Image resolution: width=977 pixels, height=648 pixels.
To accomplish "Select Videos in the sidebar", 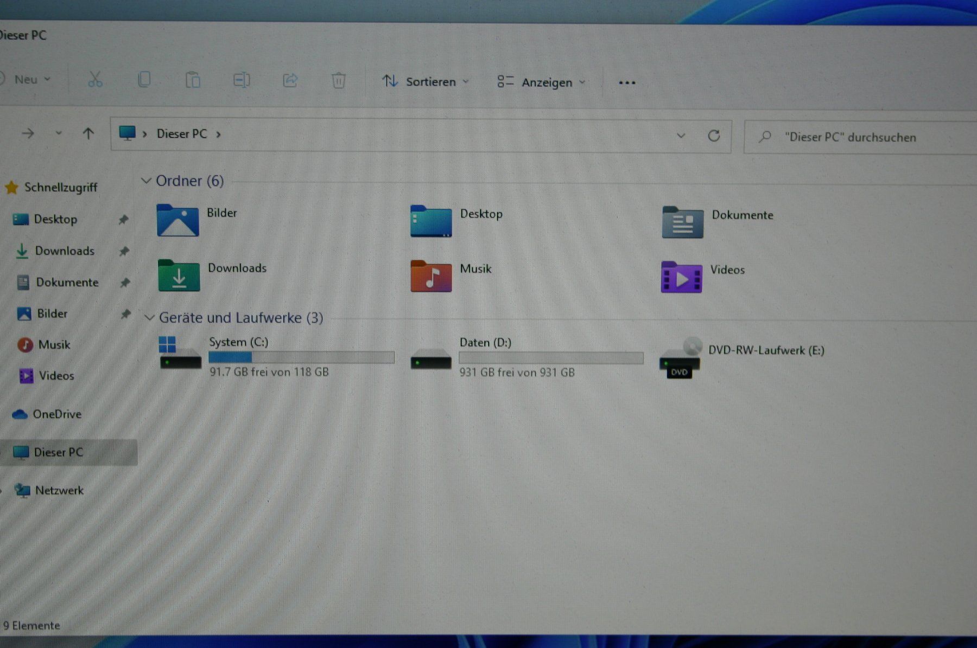I will point(56,376).
